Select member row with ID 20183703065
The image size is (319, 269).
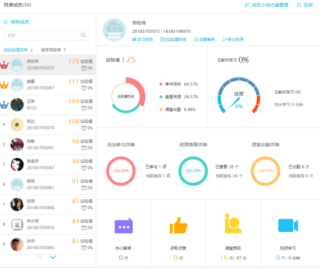pyautogui.click(x=48, y=244)
